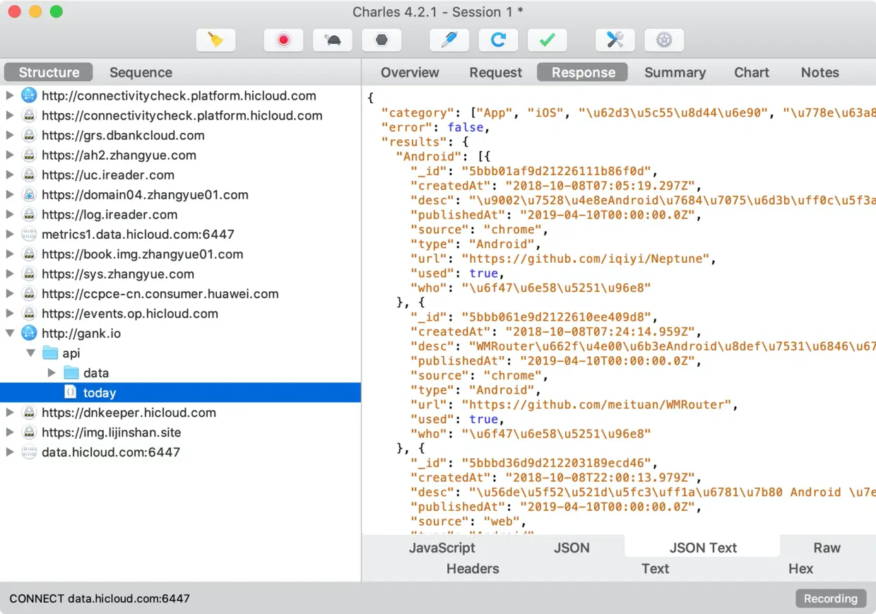Click the data folder icon

71,372
